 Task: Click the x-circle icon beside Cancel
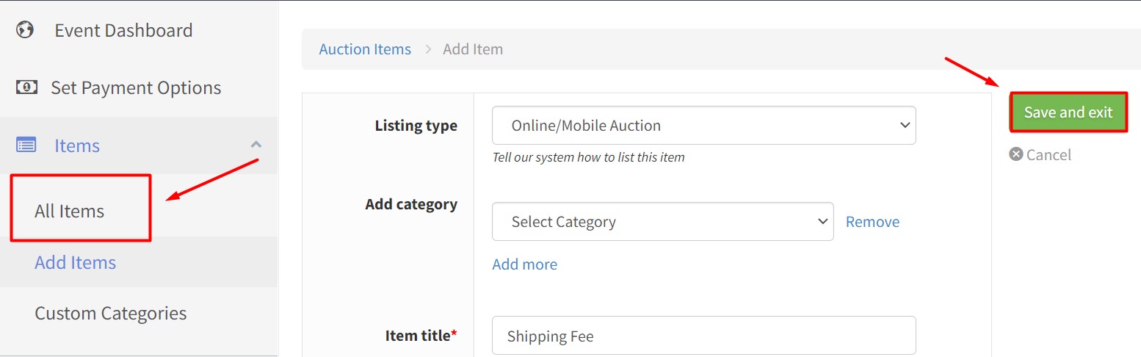pyautogui.click(x=1016, y=154)
